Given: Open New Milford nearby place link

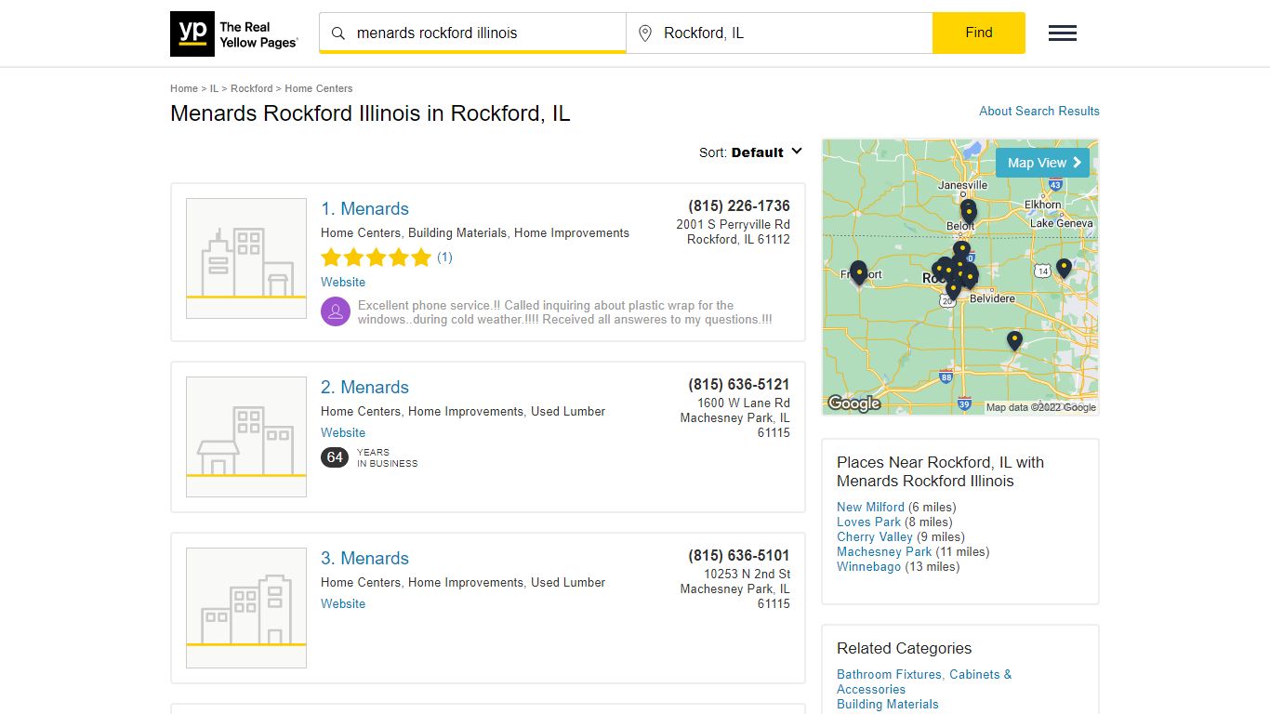Looking at the screenshot, I should pyautogui.click(x=870, y=507).
